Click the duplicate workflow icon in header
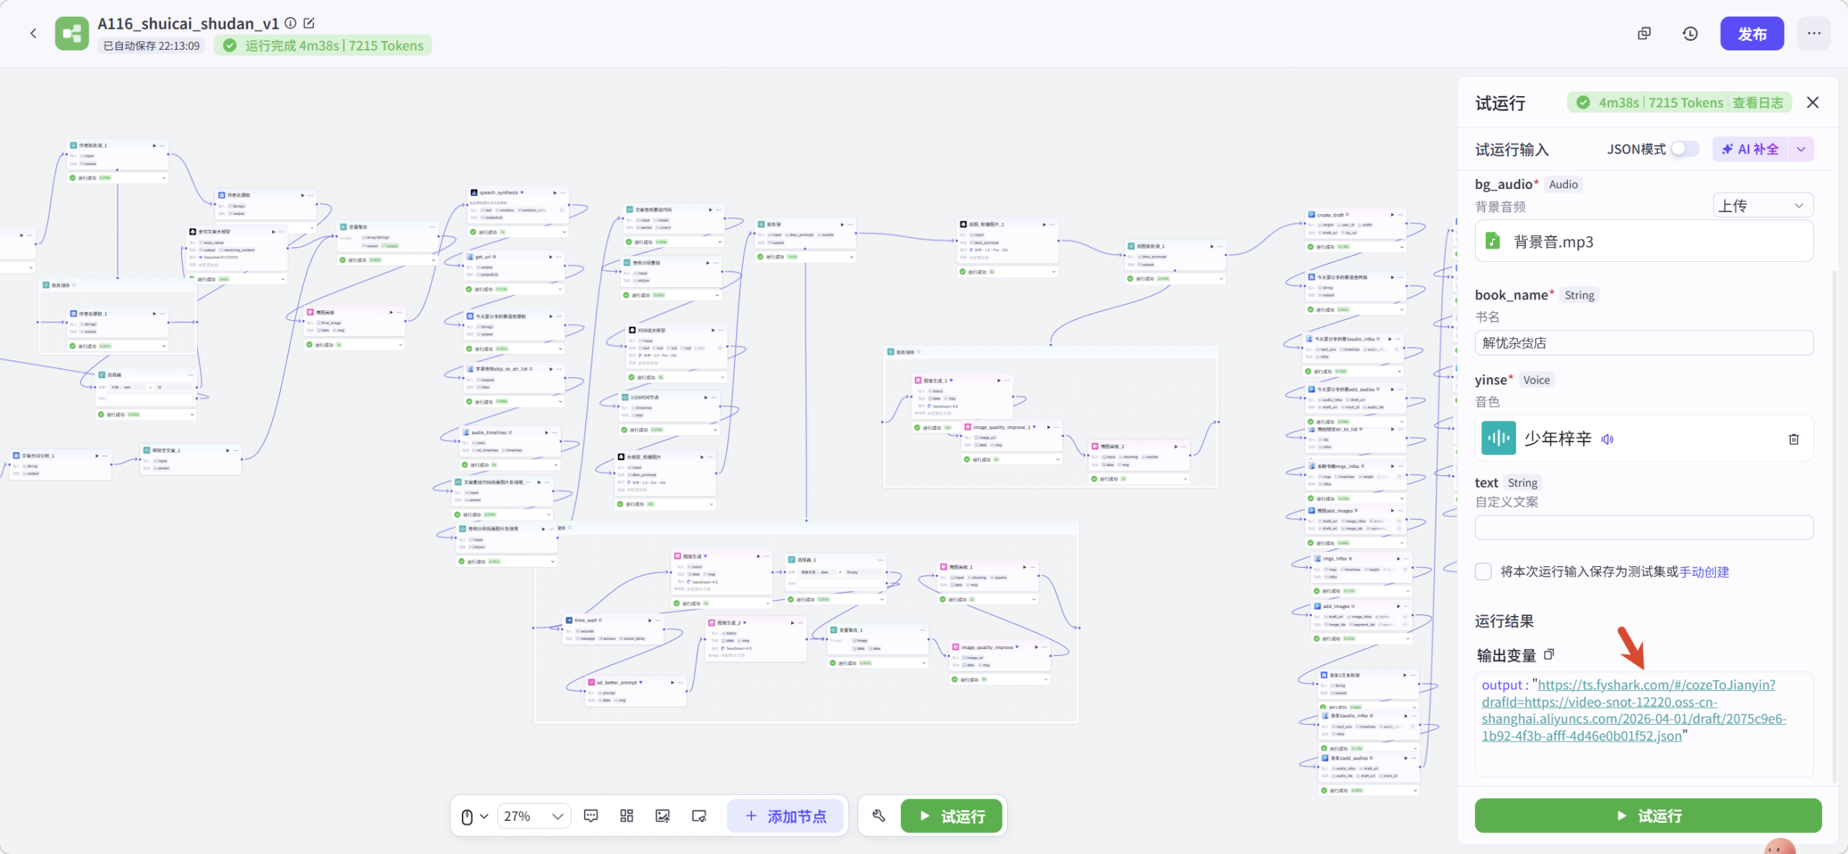 tap(1644, 34)
